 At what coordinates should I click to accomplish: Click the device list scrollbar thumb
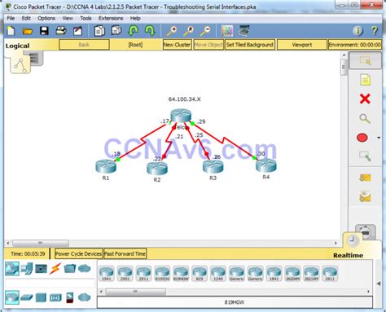point(135,292)
